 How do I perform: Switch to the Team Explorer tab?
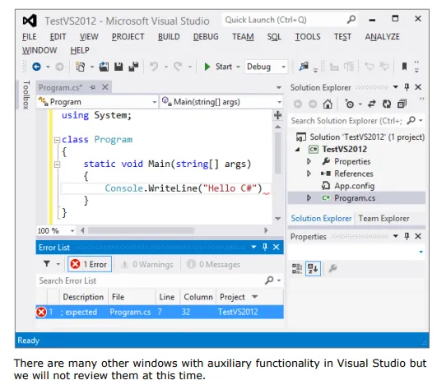tap(384, 219)
